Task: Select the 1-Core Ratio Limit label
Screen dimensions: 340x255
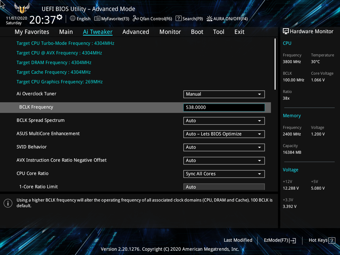Action: (39, 187)
